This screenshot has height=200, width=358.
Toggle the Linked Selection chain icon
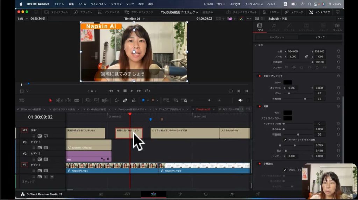point(125,100)
